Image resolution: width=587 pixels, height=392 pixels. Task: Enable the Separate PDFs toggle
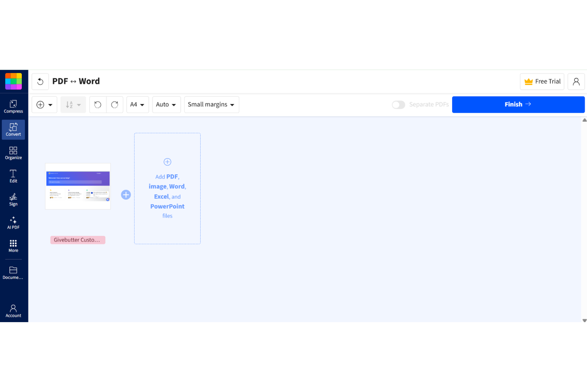click(398, 104)
